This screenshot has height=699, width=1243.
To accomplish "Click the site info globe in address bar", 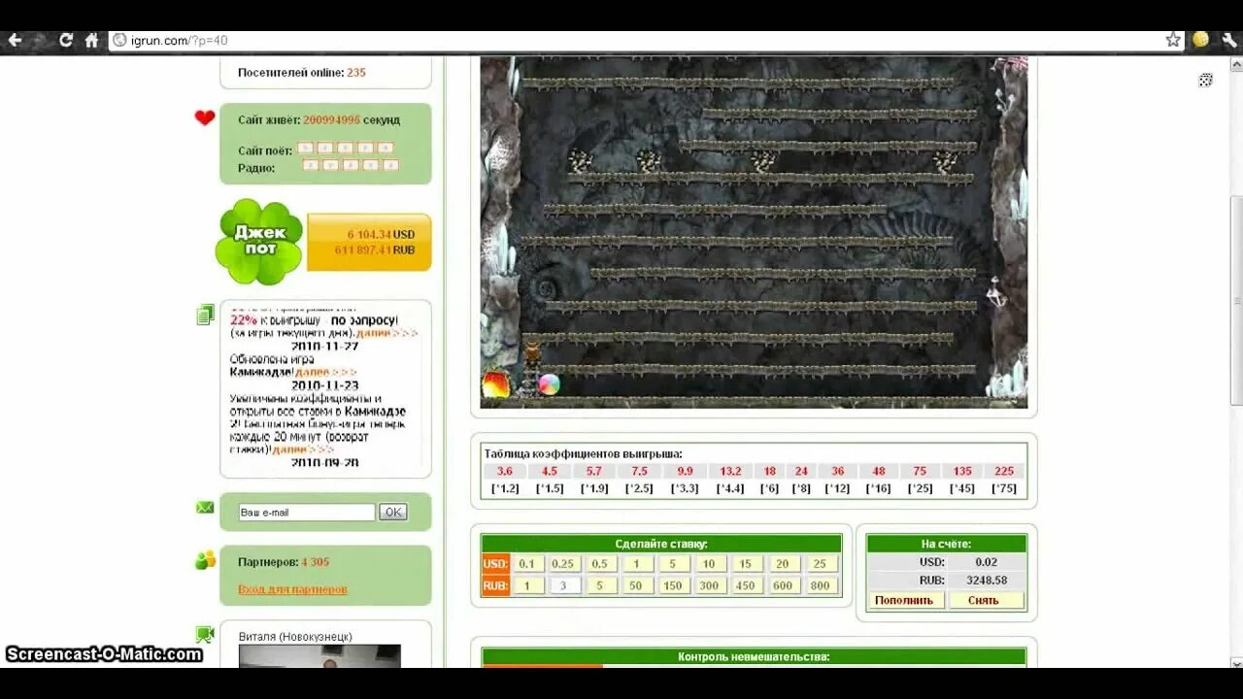I will [x=119, y=40].
